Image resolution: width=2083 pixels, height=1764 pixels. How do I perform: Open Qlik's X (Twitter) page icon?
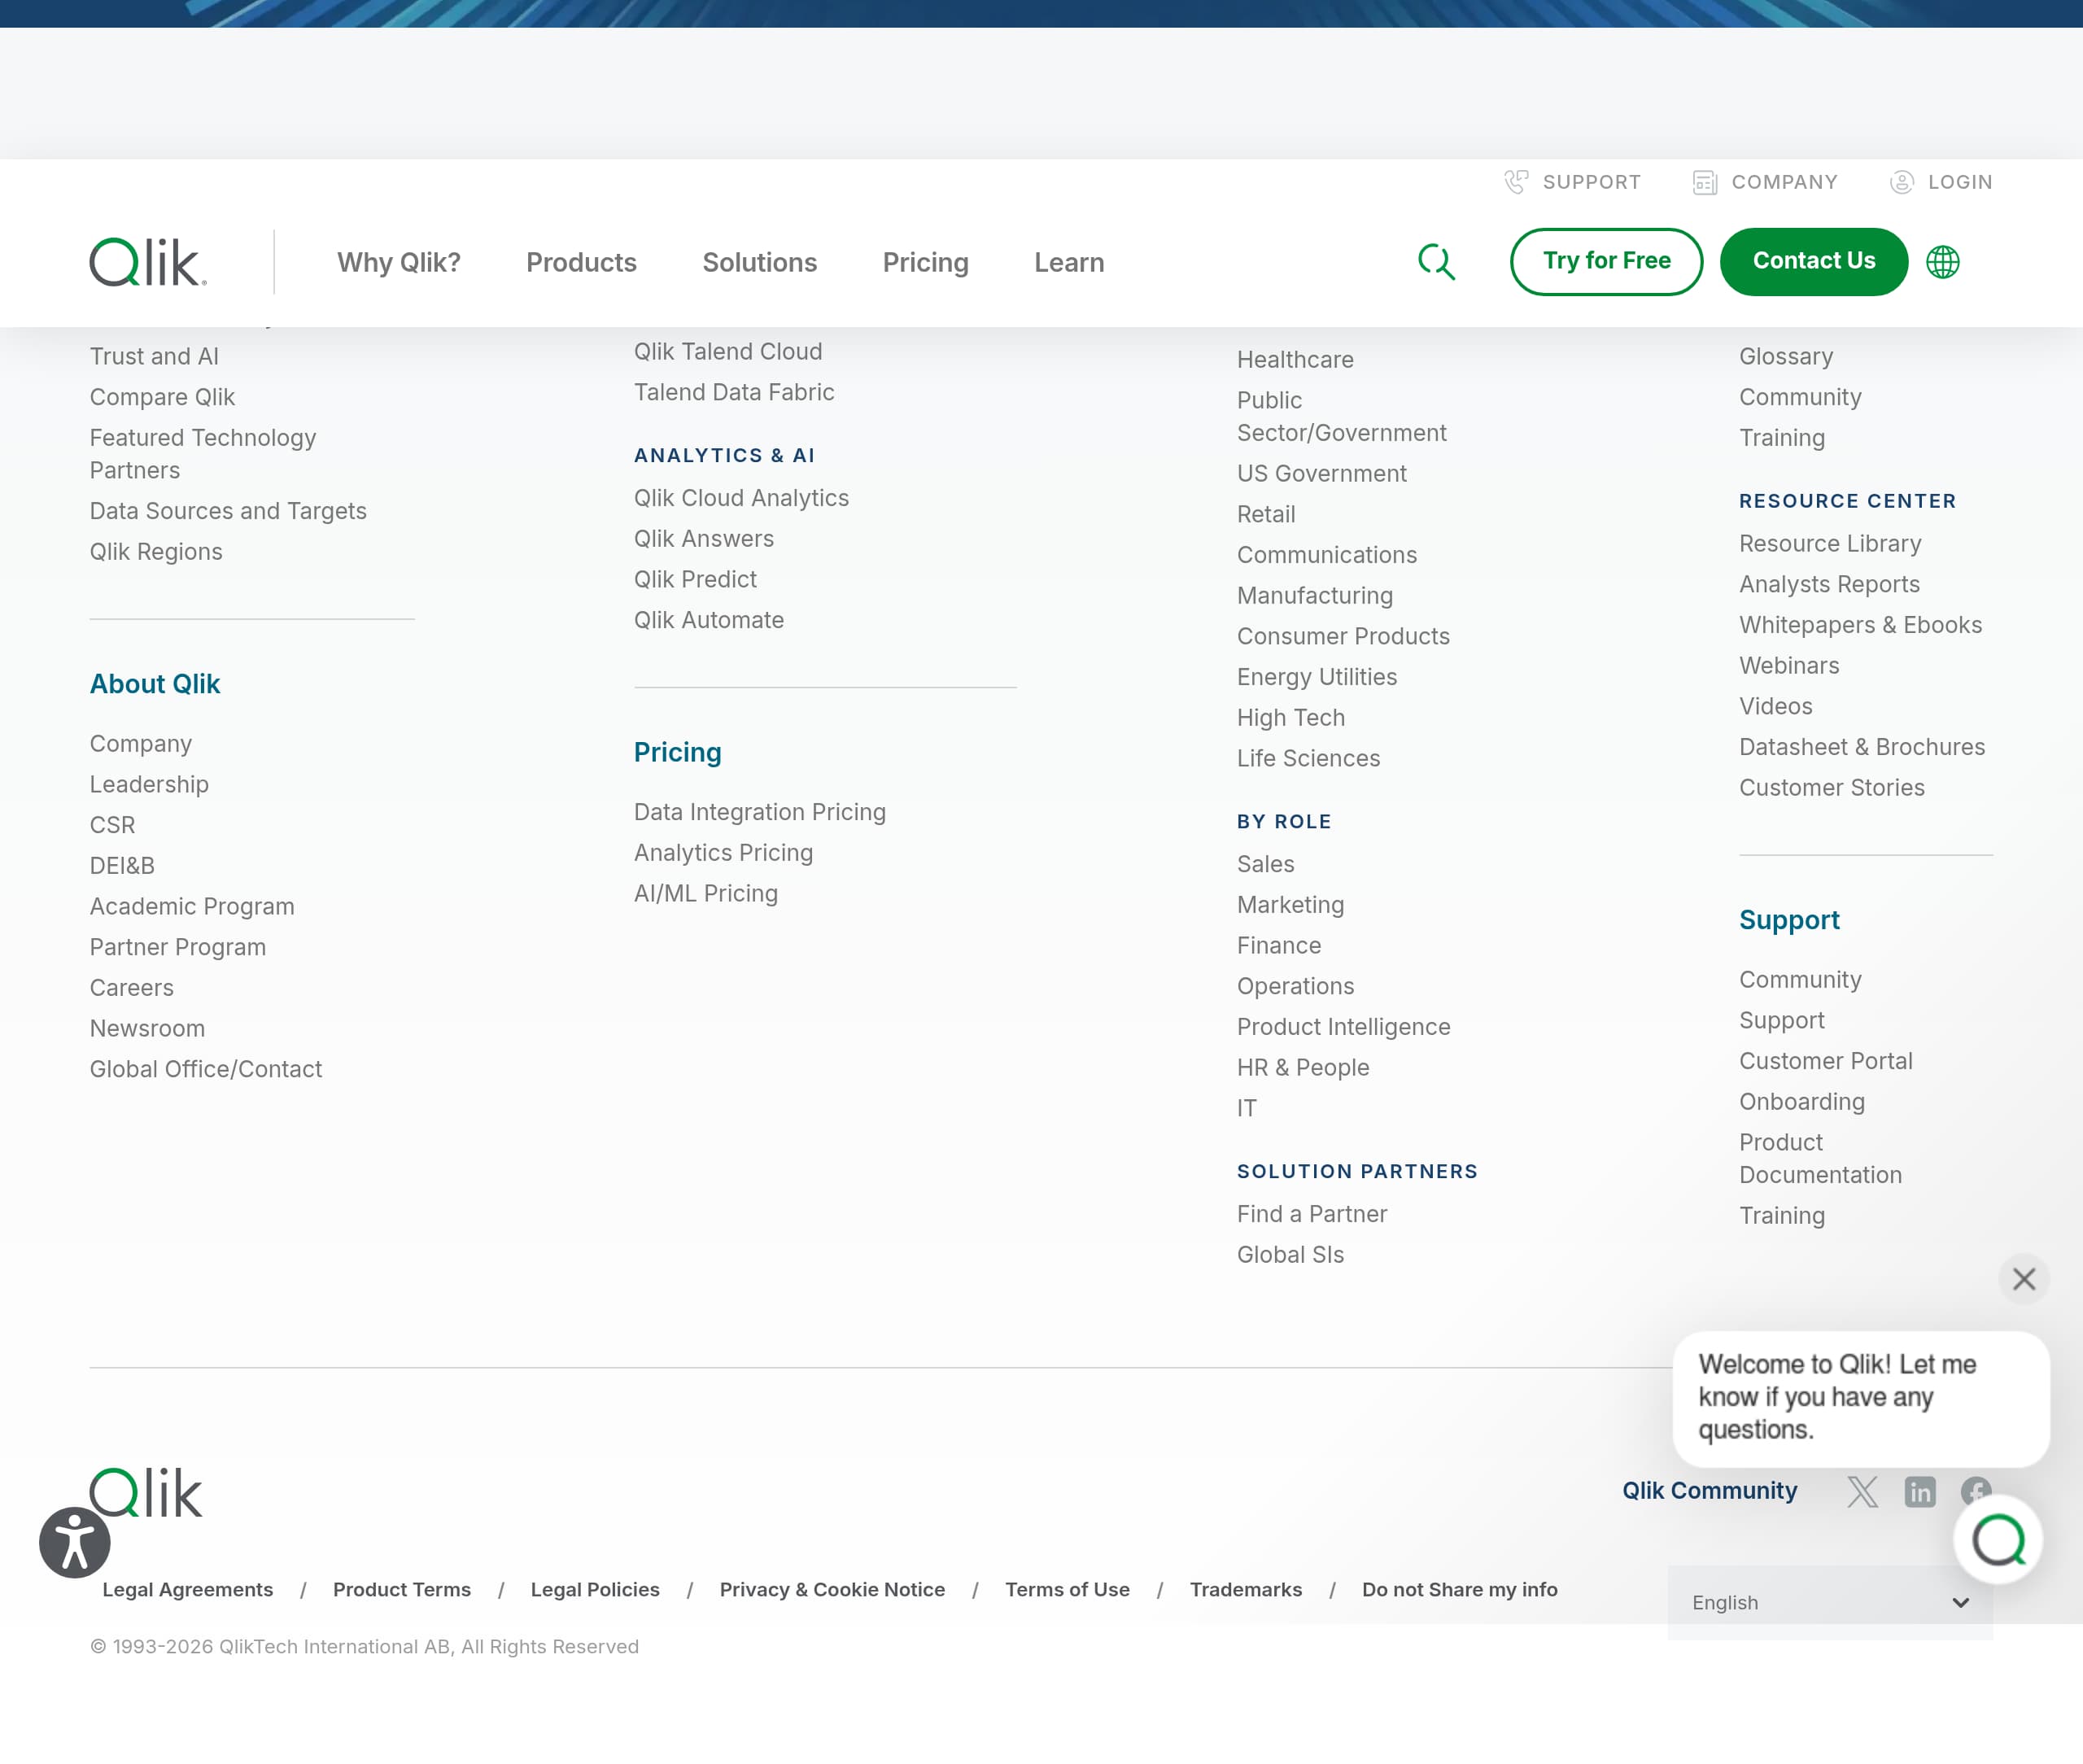(1863, 1491)
